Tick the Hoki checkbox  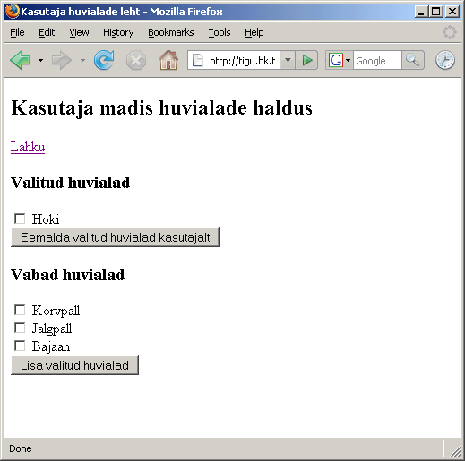[20, 218]
